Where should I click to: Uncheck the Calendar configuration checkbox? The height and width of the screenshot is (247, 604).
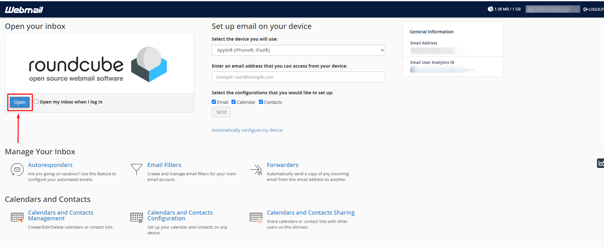point(233,102)
